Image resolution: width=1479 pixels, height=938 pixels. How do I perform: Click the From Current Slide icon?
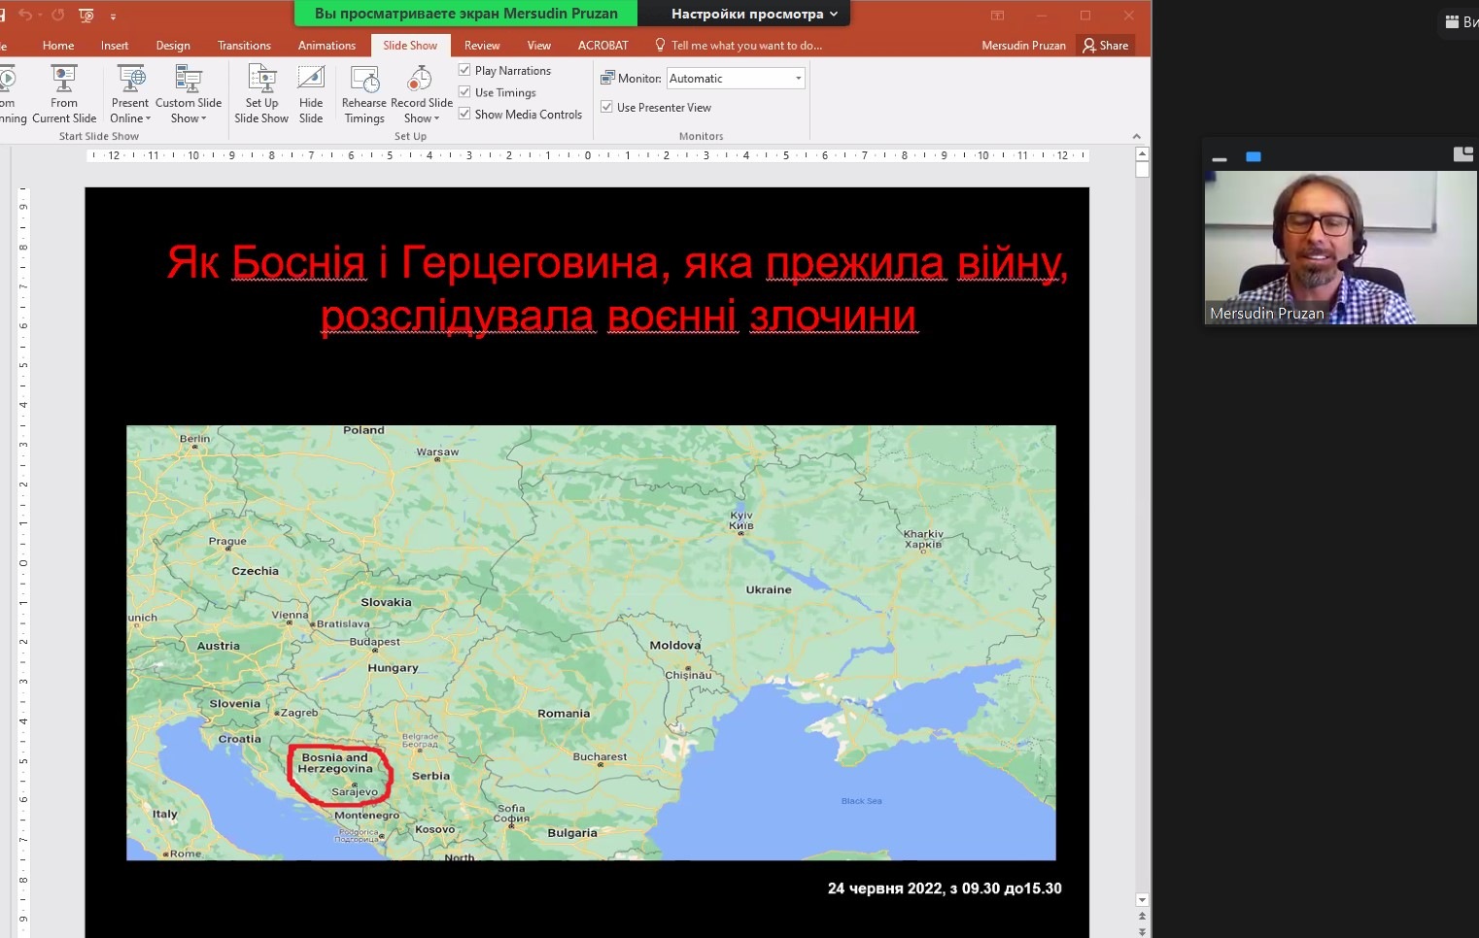pyautogui.click(x=64, y=80)
